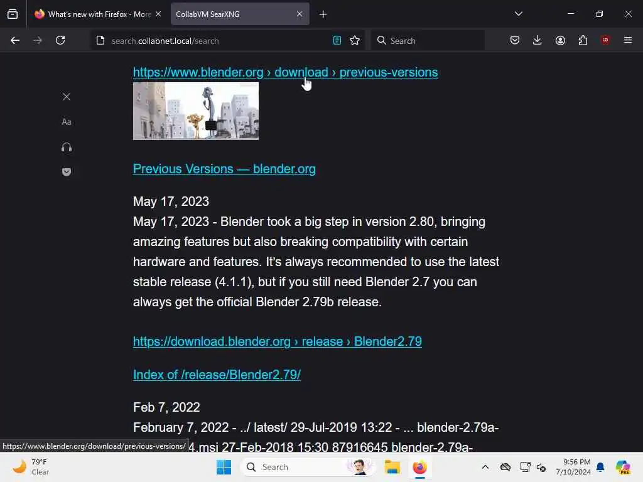The height and width of the screenshot is (482, 643).
Task: Open File Explorer from taskbar
Action: (x=392, y=467)
